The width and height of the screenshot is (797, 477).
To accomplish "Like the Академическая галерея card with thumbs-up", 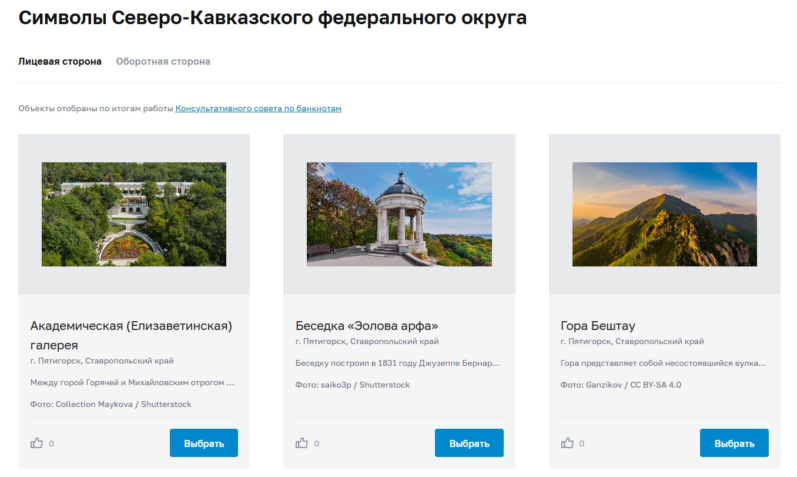I will [x=37, y=443].
